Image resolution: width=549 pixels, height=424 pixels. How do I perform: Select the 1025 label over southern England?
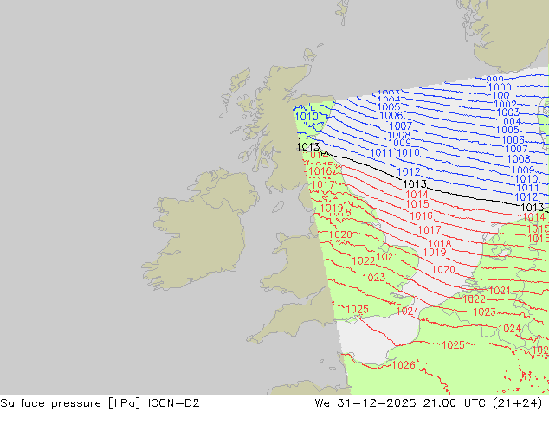[x=357, y=309]
